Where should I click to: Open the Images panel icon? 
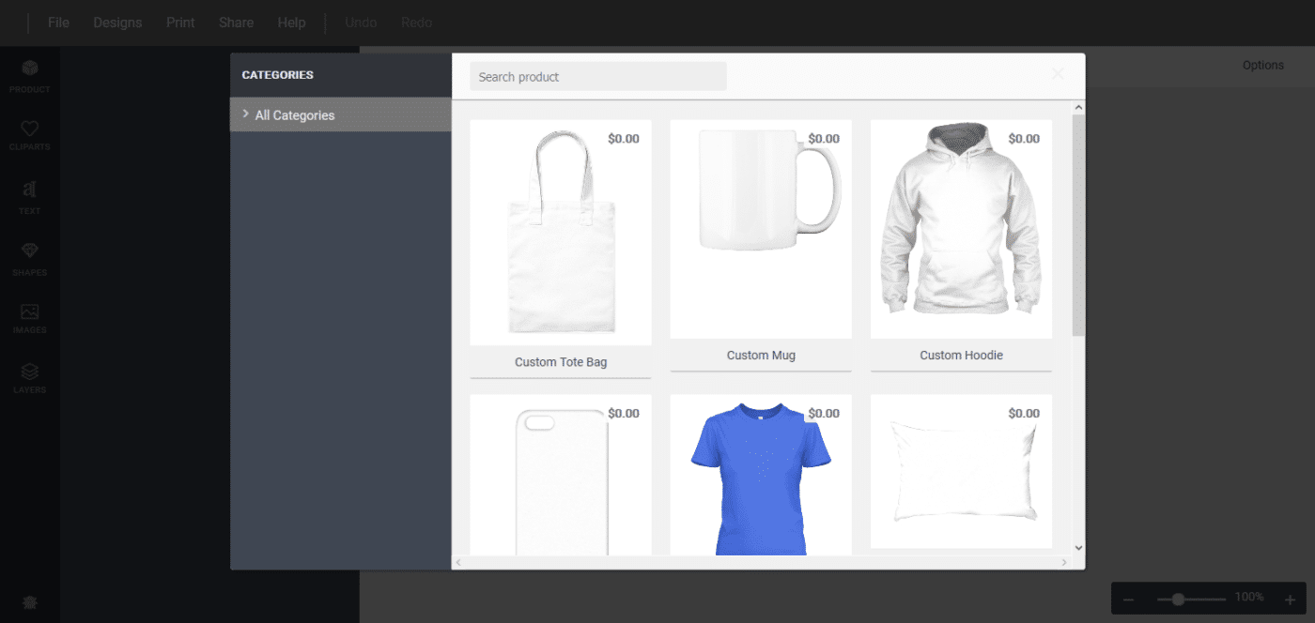click(x=30, y=311)
